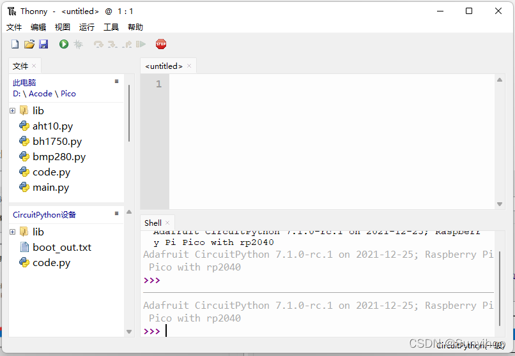This screenshot has height=356, width=515.
Task: Stop the backend with the red STOP icon
Action: tap(161, 44)
